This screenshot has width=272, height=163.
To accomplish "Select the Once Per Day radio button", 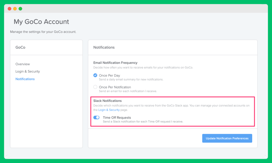I will coord(95,75).
